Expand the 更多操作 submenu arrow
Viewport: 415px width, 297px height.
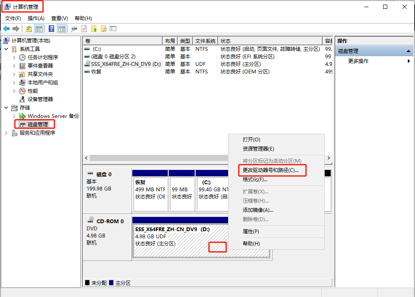point(409,61)
